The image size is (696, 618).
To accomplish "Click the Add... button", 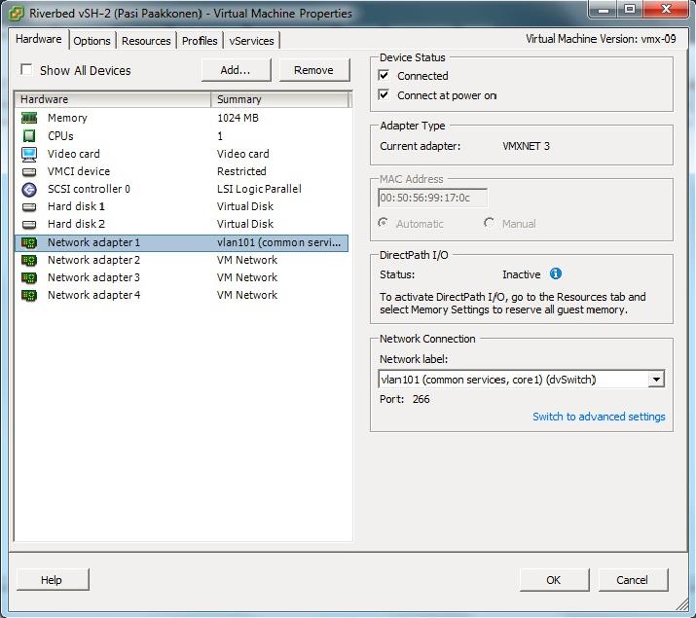I will tap(236, 70).
